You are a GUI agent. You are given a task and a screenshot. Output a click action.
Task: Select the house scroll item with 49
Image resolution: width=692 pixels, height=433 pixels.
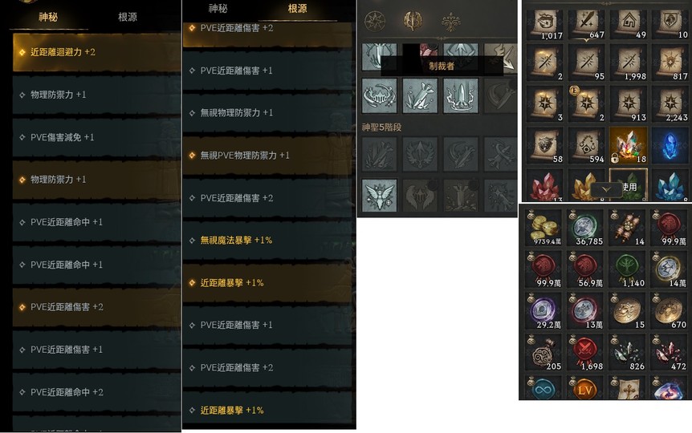[x=629, y=24]
